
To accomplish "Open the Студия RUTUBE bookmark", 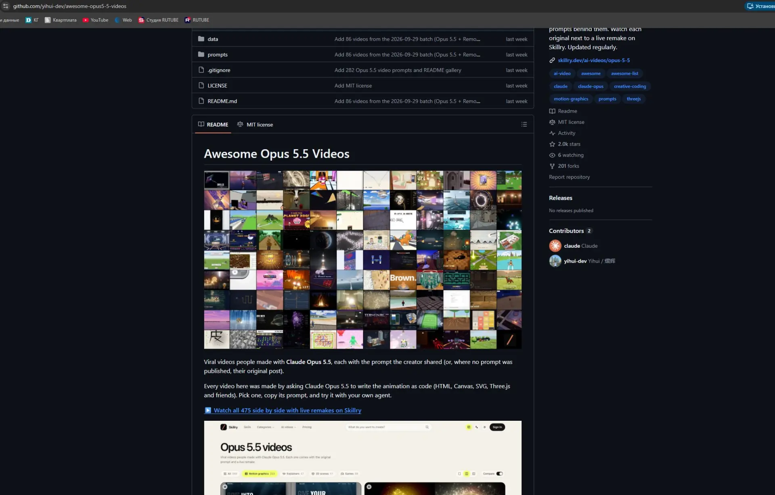I will pos(158,20).
